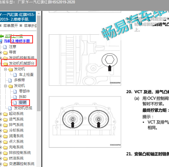Select the 导言 folder label
Viewport: 169px width, 167px height.
coord(13,52)
